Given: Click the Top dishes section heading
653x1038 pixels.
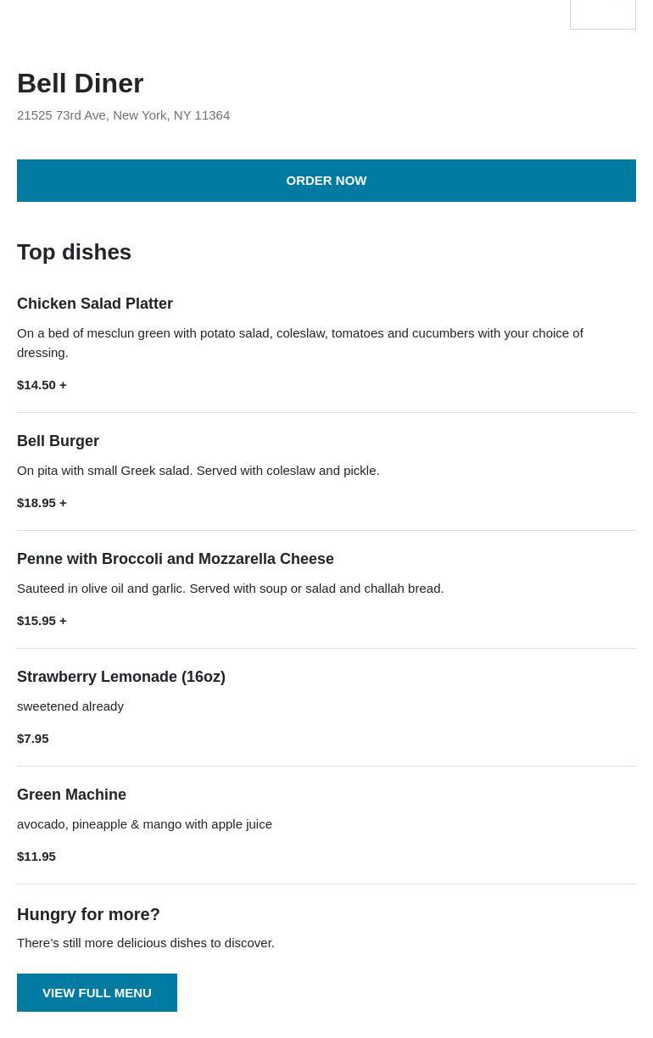Looking at the screenshot, I should tap(74, 252).
